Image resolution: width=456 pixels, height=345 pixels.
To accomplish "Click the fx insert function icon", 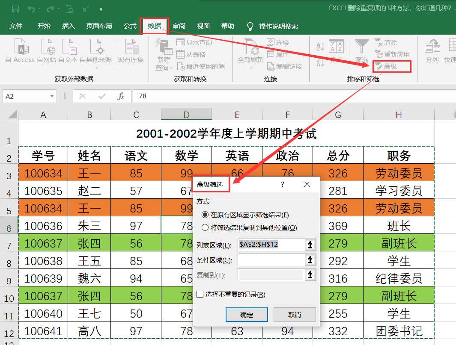I will coord(121,96).
